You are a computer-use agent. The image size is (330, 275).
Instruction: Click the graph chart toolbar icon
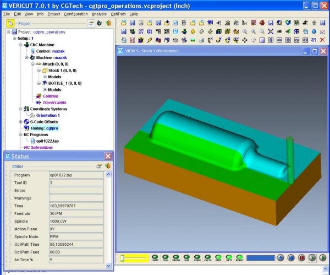[322, 31]
